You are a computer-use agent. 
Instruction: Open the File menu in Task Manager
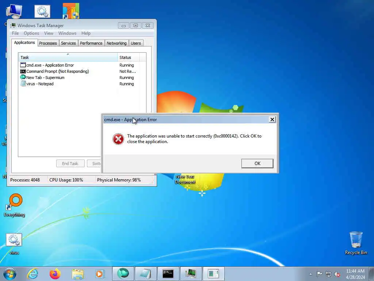[x=15, y=33]
